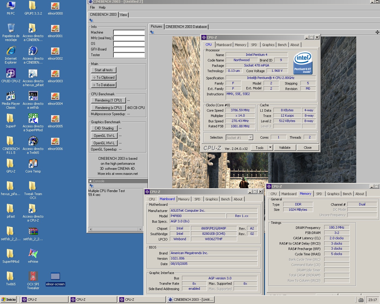Open the hexus_pifast shortcut icon
The image size is (380, 304).
tap(33, 77)
